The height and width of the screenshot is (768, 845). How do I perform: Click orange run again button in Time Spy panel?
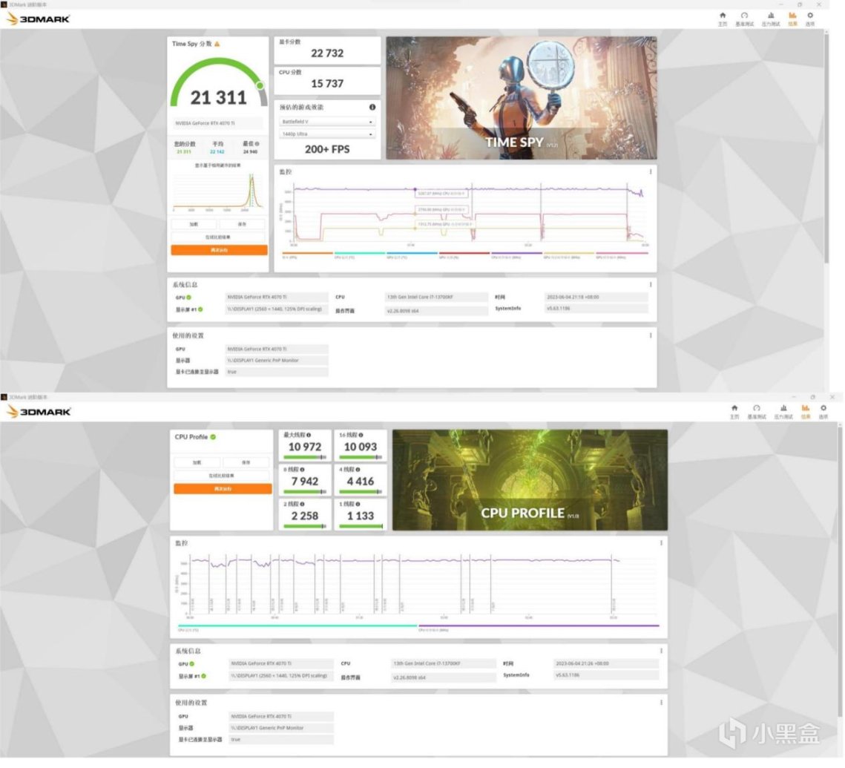click(x=220, y=251)
